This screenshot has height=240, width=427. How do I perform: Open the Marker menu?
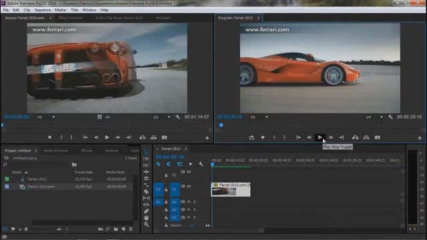pos(61,10)
